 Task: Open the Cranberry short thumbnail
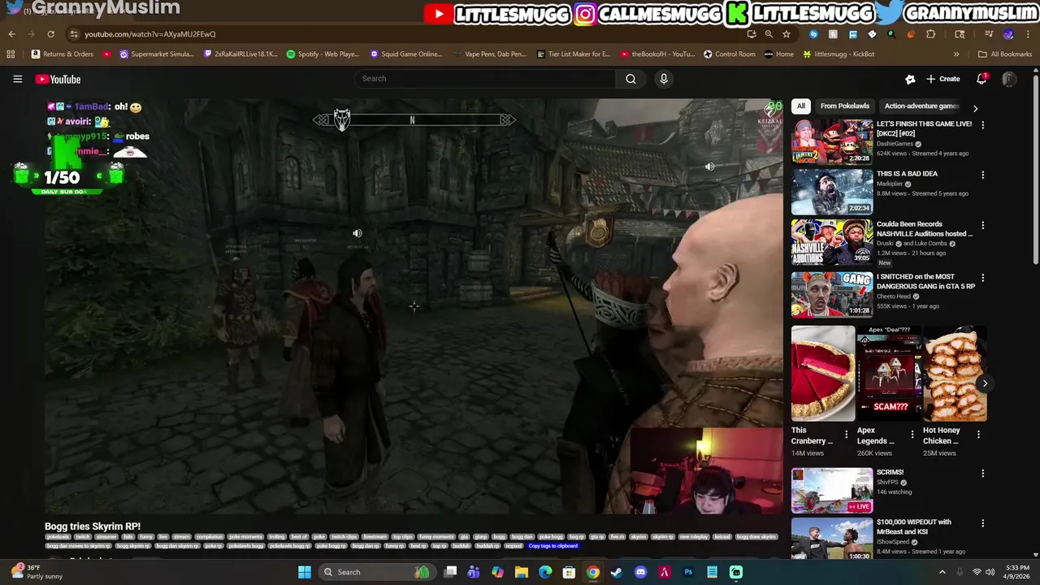[x=823, y=374]
